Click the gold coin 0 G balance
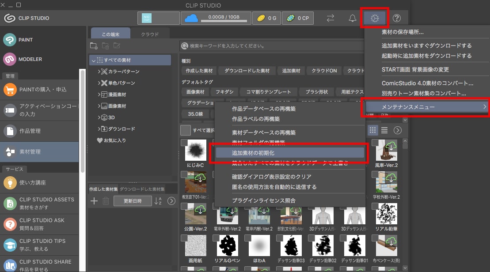The image size is (490, 272). [x=266, y=18]
